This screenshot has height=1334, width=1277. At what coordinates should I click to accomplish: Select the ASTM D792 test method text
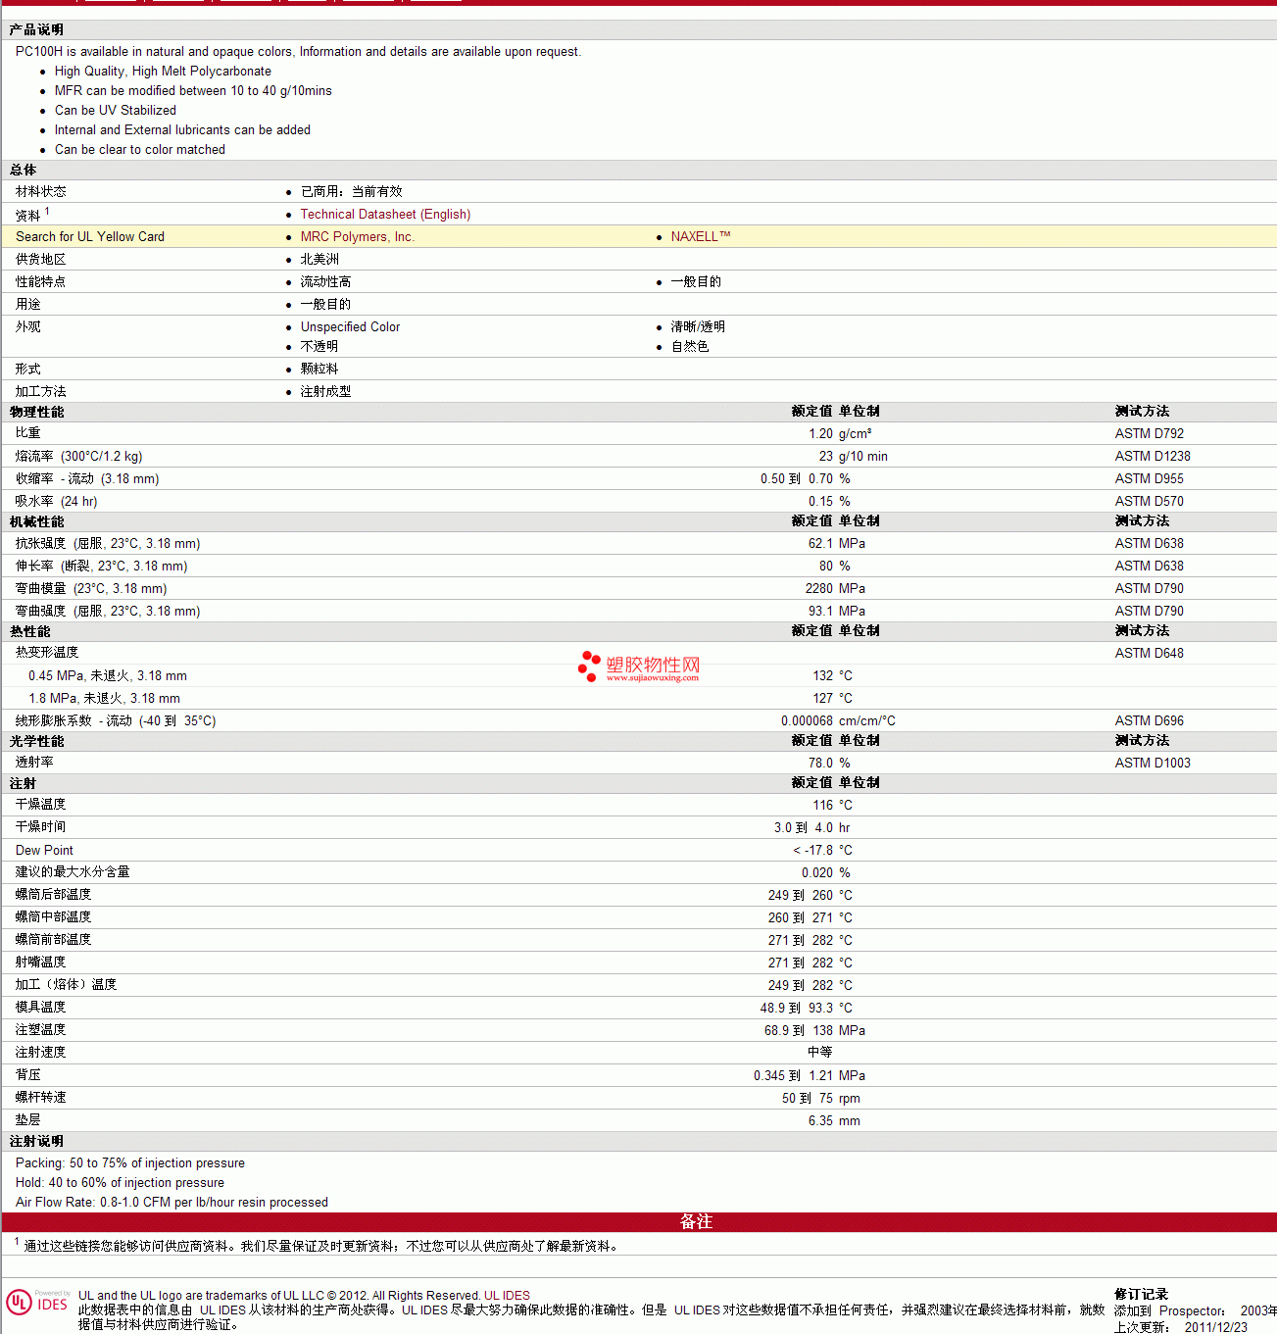(1149, 433)
